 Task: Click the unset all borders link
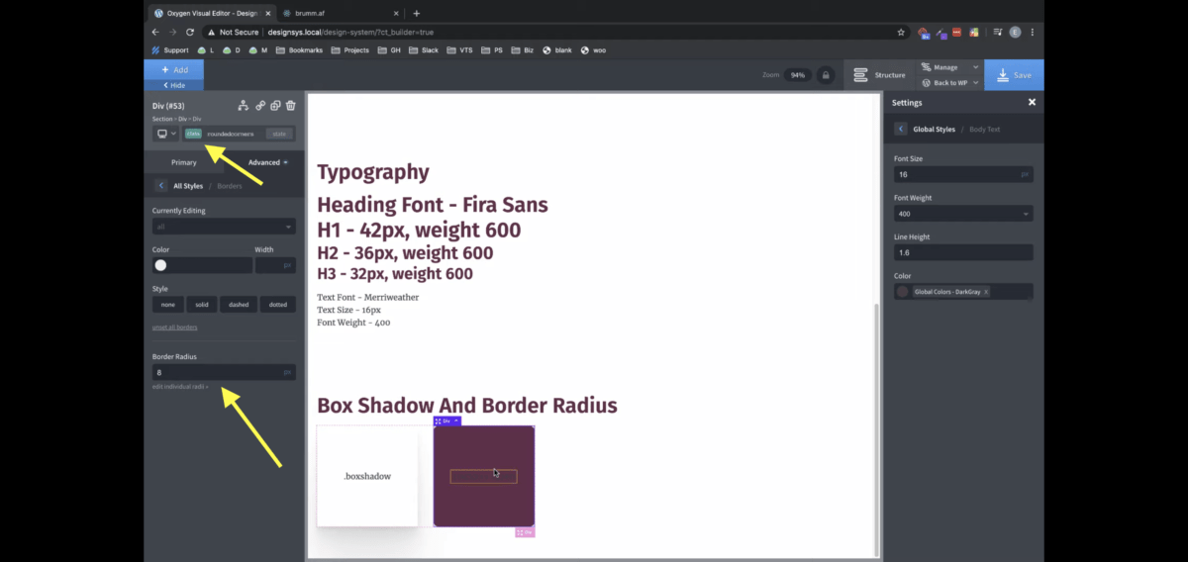pyautogui.click(x=174, y=327)
